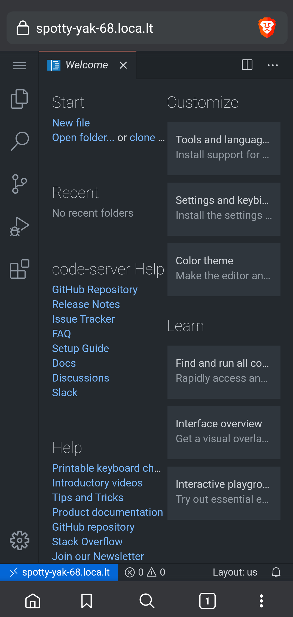This screenshot has height=617, width=293.
Task: Open the Stack Overflow link
Action: point(87,542)
